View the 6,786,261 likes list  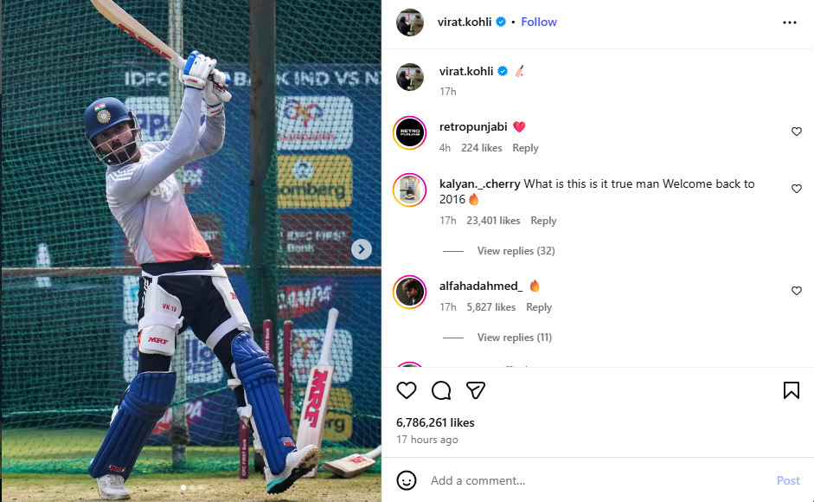435,422
